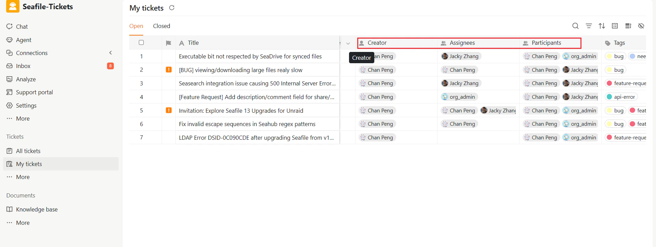The width and height of the screenshot is (656, 247).
Task: Click the Participants column header
Action: pos(560,43)
